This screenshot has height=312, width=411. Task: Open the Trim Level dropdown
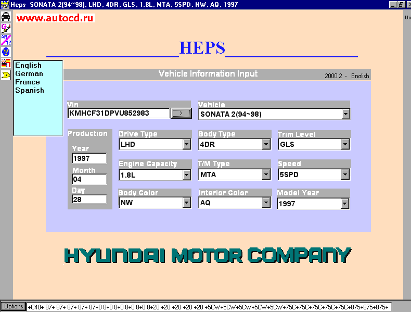tap(345, 144)
